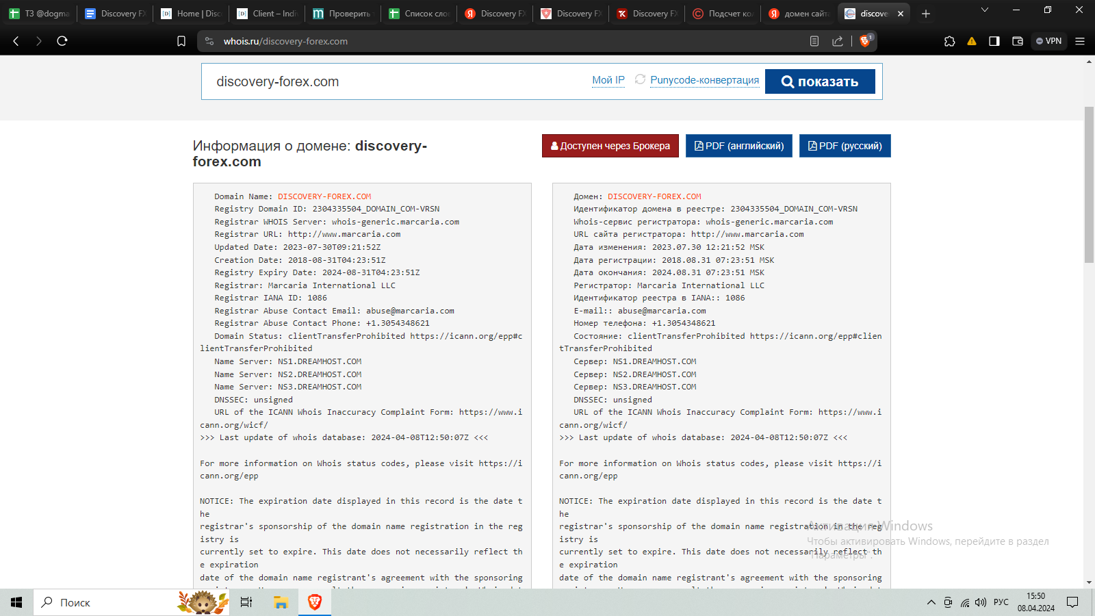
Task: Open Task View on the taskbar
Action: coord(246,602)
